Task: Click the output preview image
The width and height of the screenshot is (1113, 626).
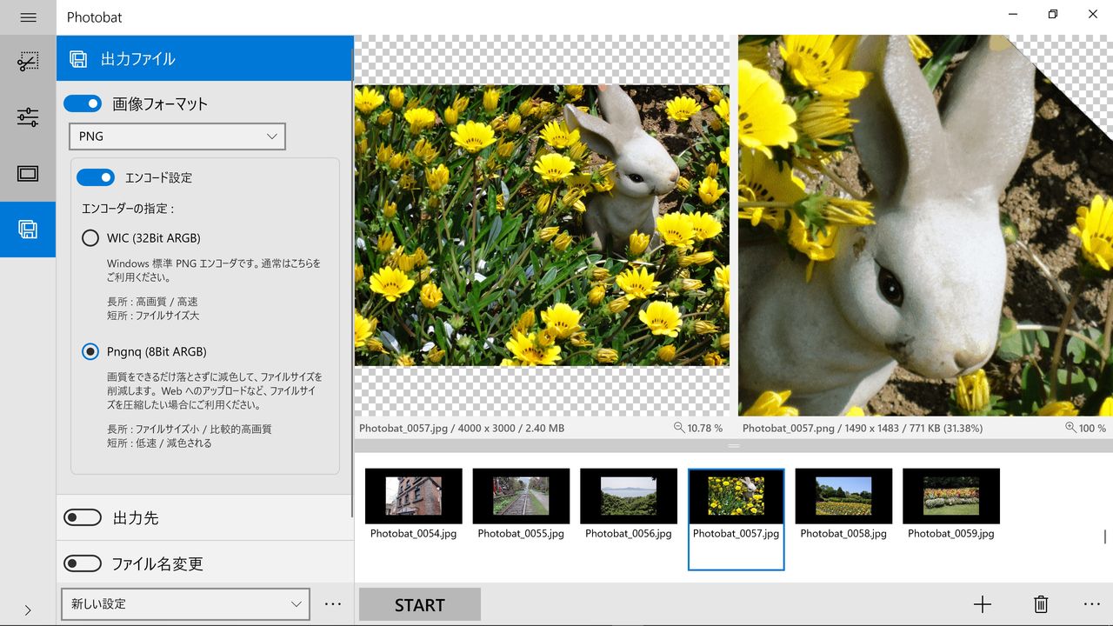Action: point(925,225)
